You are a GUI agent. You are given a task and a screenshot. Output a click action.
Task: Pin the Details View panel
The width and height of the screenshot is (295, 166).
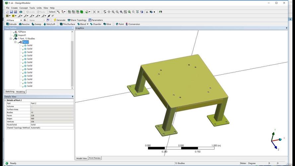point(73,97)
